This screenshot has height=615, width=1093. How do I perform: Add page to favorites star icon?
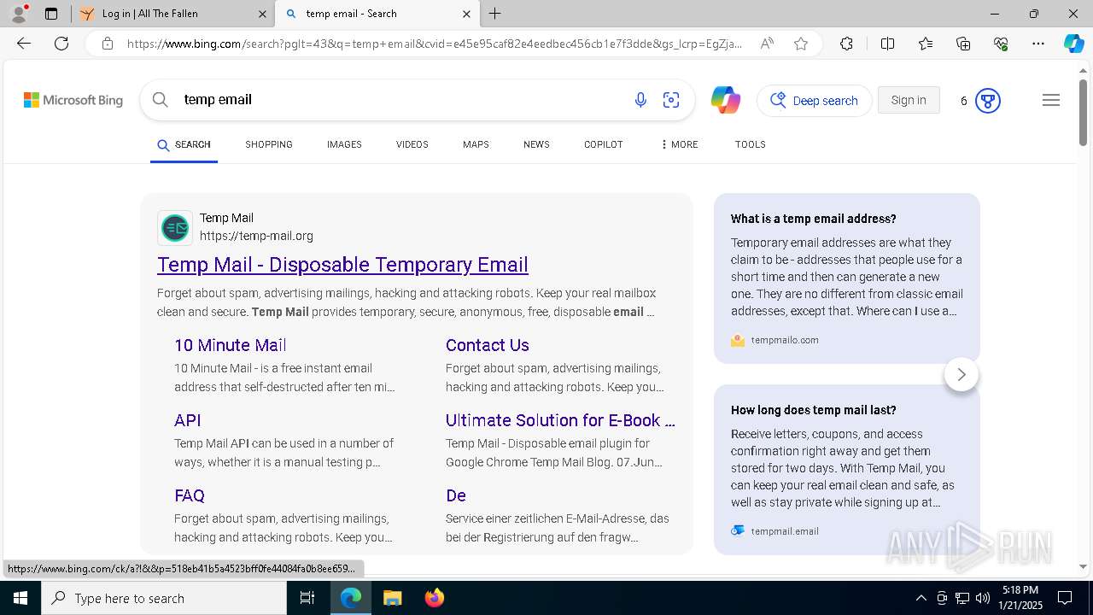tap(801, 44)
